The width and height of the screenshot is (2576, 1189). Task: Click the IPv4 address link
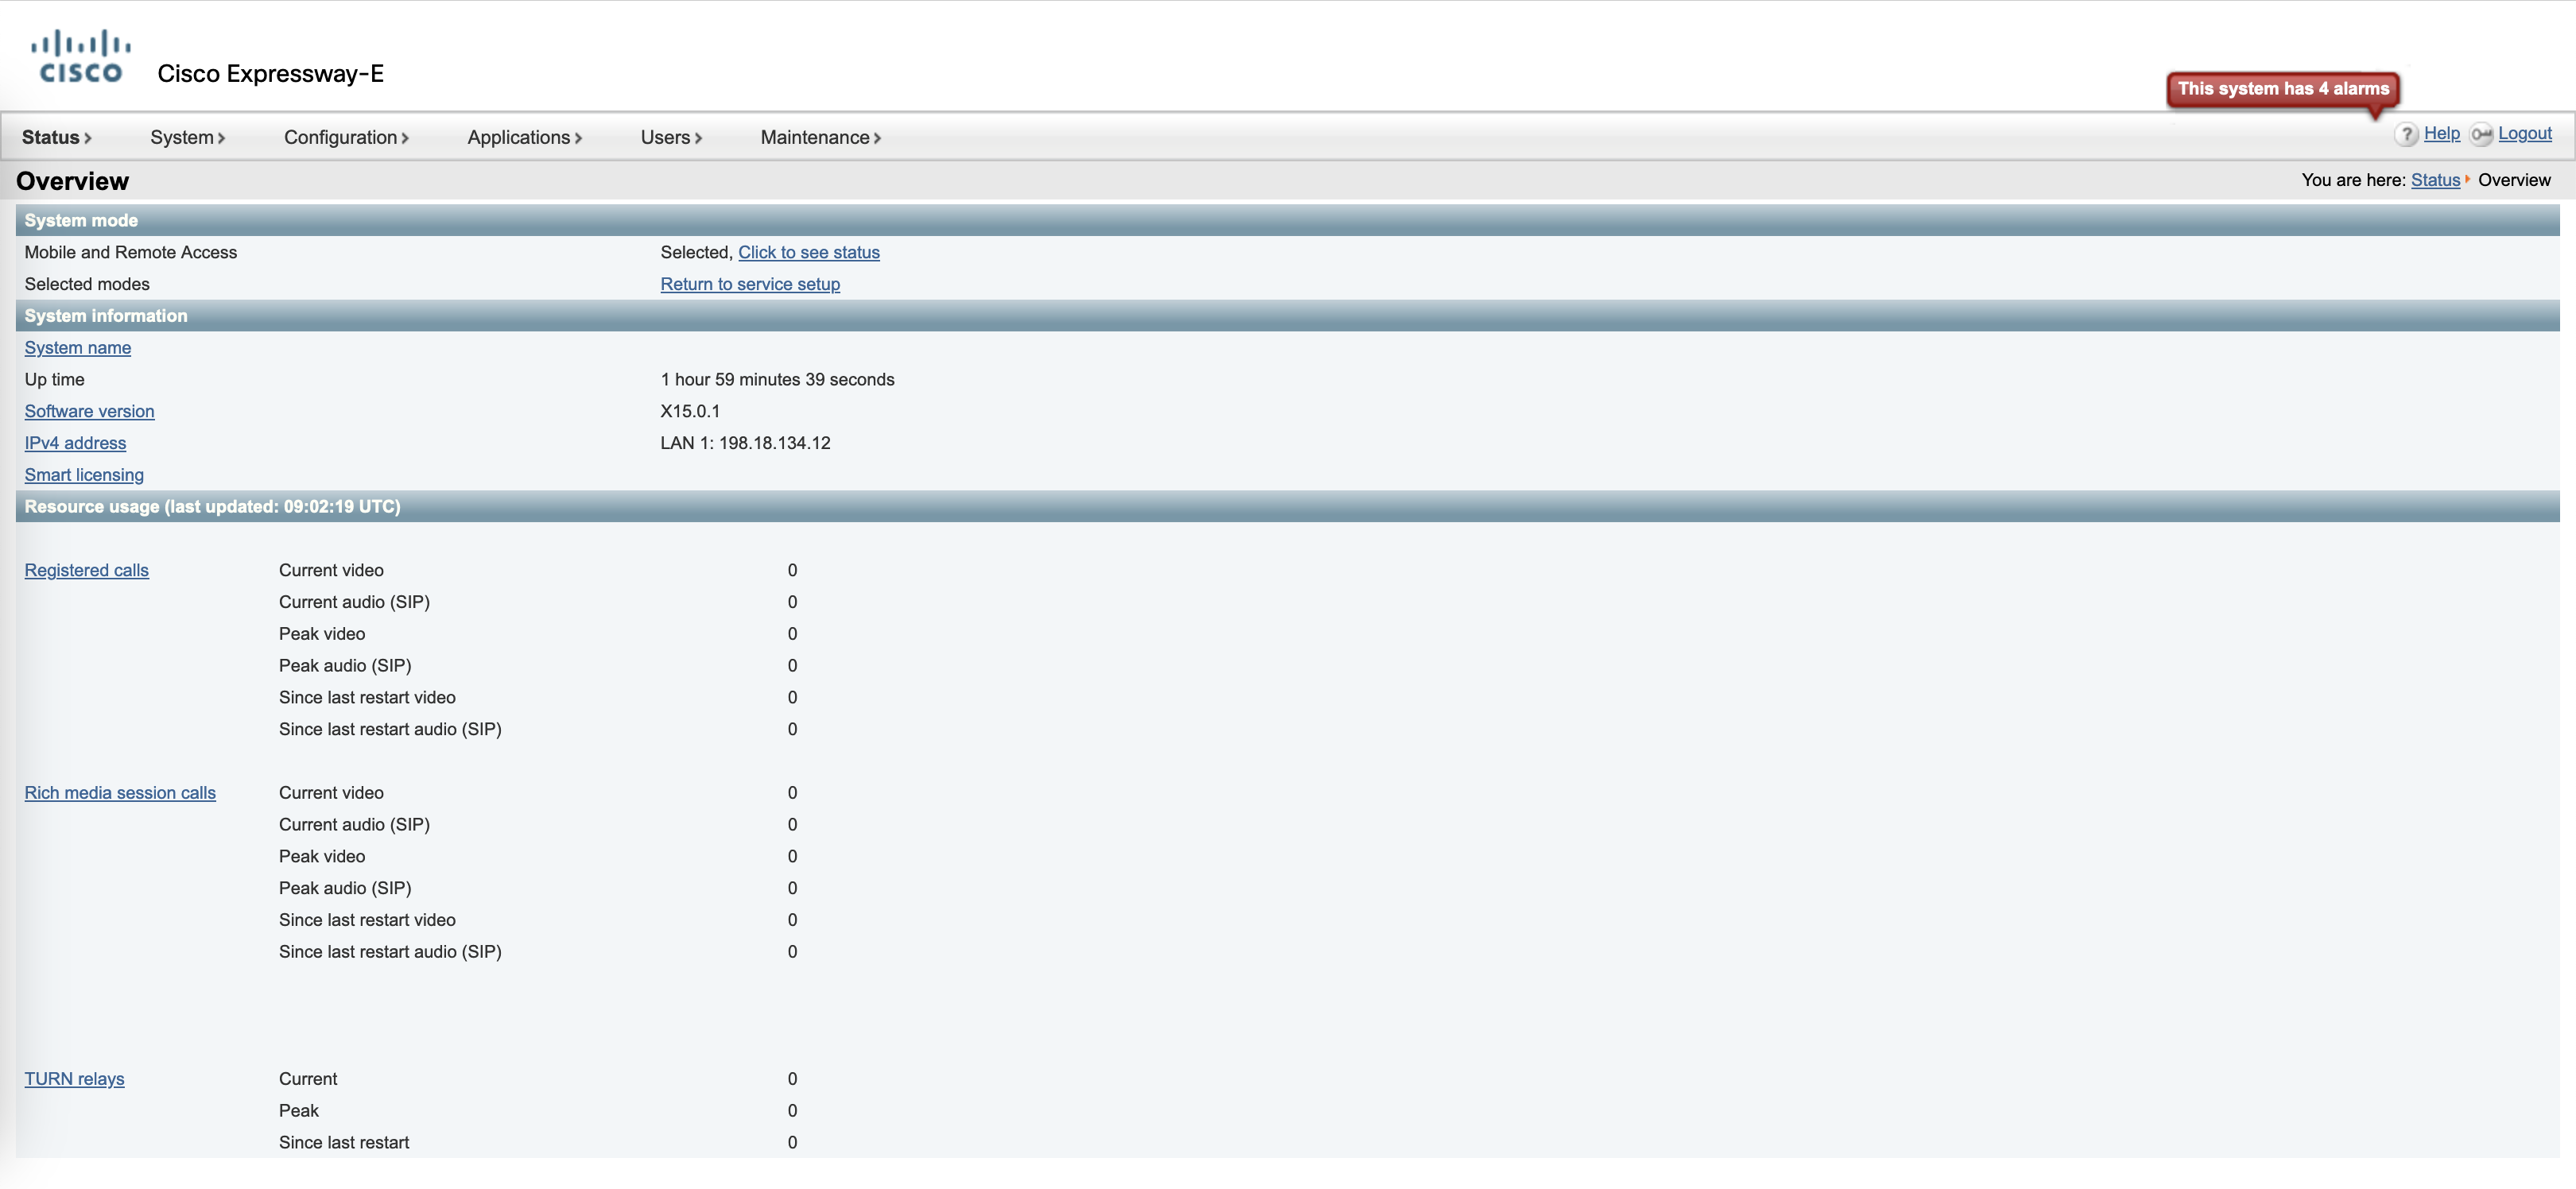click(75, 444)
